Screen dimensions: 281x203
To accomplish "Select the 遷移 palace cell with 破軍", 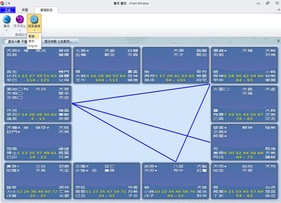I will (244, 142).
